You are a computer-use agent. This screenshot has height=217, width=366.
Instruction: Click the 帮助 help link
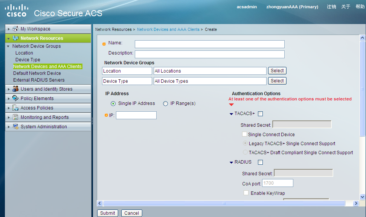(x=360, y=7)
